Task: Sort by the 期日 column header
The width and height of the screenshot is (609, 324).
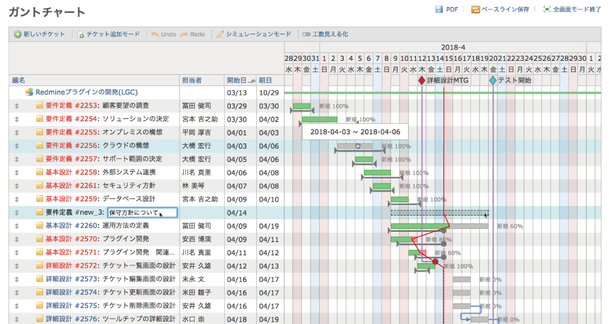Action: click(x=266, y=80)
